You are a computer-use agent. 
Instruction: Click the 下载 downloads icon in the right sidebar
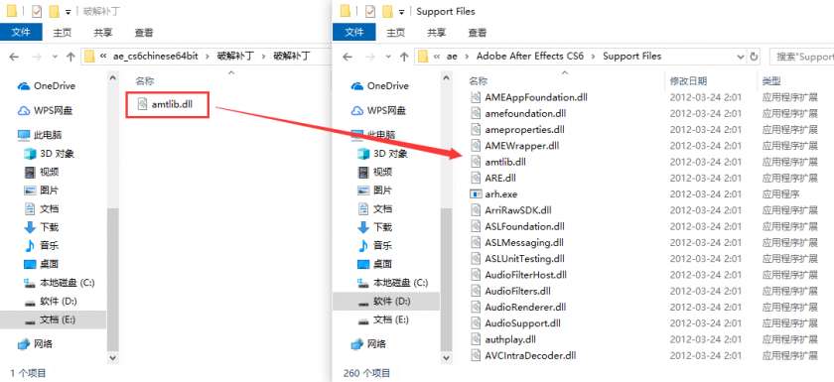pos(363,227)
